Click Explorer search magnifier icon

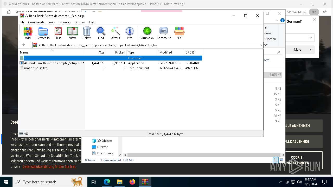click(x=278, y=52)
